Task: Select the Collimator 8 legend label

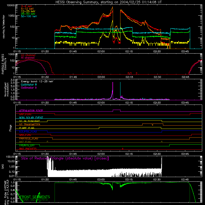Action: tap(29, 85)
